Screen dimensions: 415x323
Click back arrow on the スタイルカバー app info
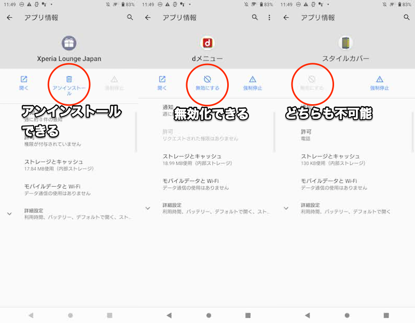[286, 18]
